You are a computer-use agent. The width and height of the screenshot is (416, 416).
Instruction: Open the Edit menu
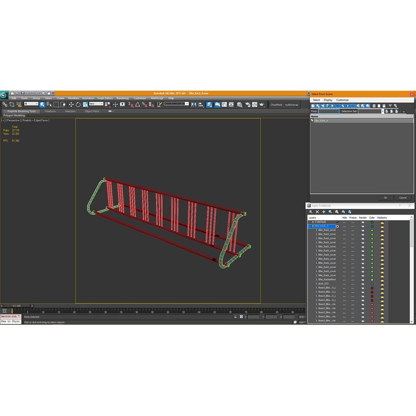pyautogui.click(x=14, y=98)
